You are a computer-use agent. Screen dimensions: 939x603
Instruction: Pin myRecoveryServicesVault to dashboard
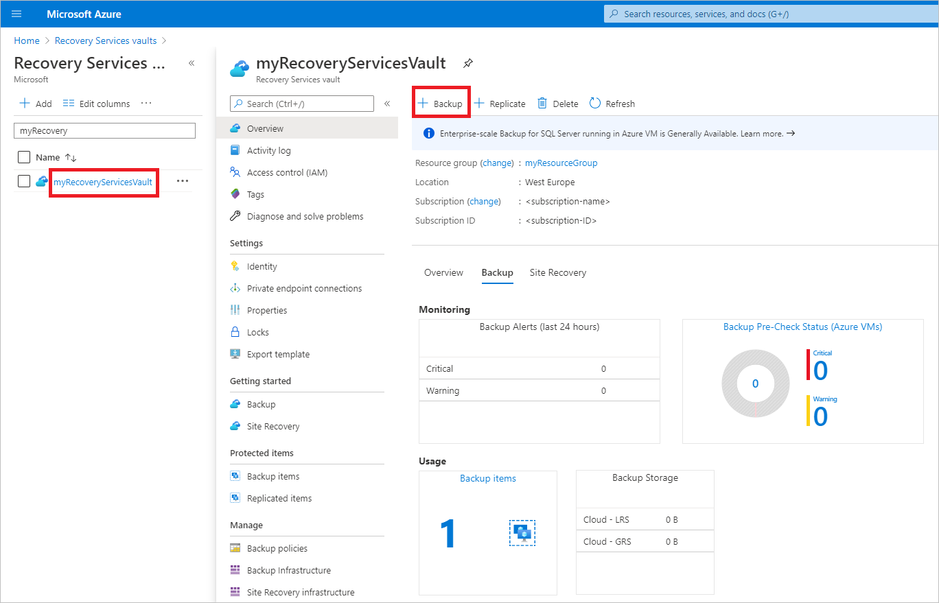click(x=468, y=64)
